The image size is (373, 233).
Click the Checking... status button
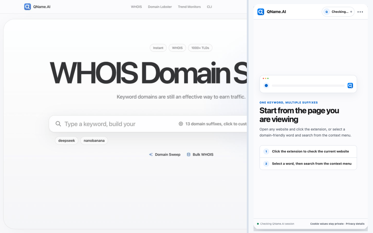(338, 12)
